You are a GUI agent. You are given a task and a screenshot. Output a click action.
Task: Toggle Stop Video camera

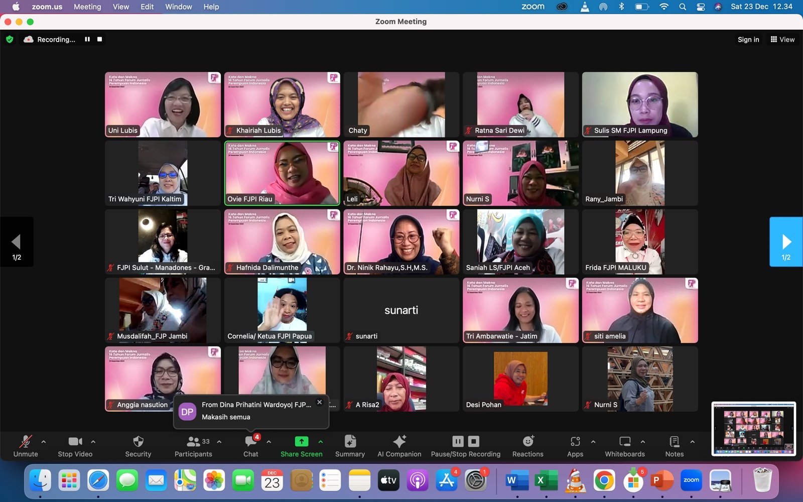(x=75, y=442)
